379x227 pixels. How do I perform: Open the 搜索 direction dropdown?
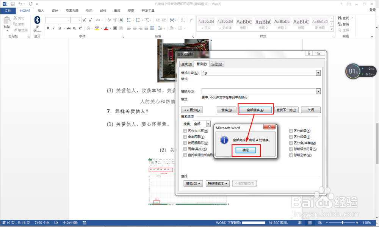208,124
